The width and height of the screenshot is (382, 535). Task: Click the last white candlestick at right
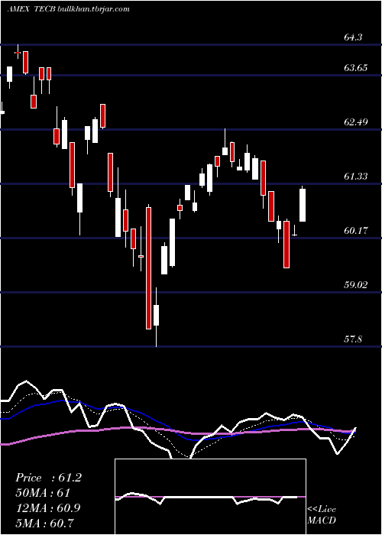[x=303, y=205]
